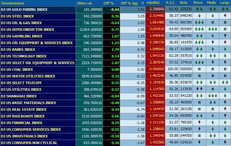Image resolution: width=231 pixels, height=146 pixels.
Task: Click Breve triple up arrows for Oil & Gas
Action: point(199,22)
